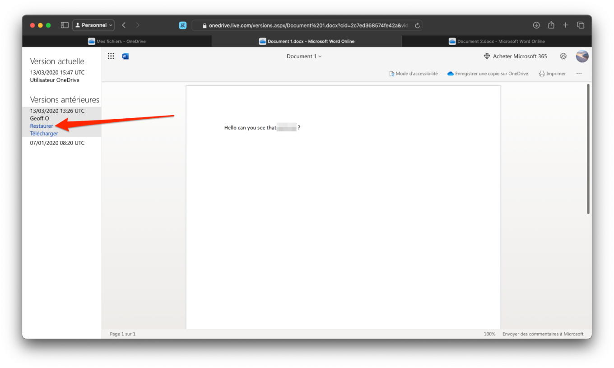Select the 13/03/2020 13:26 UTC version
The image size is (614, 368).
57,111
